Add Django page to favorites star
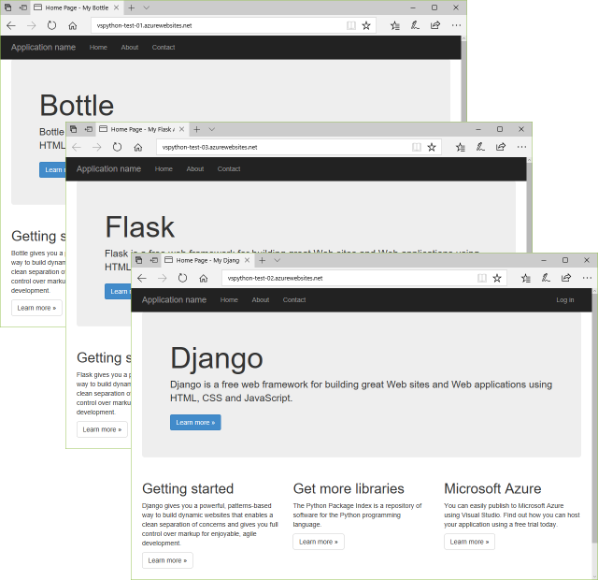The image size is (598, 580). (x=497, y=278)
